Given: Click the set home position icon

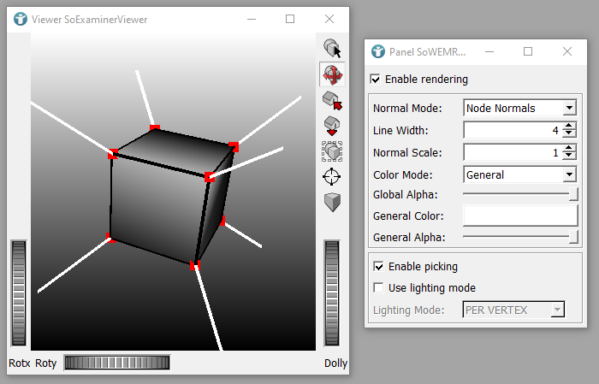Looking at the screenshot, I should (332, 127).
